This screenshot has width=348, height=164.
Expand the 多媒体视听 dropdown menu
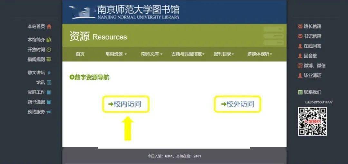point(260,54)
